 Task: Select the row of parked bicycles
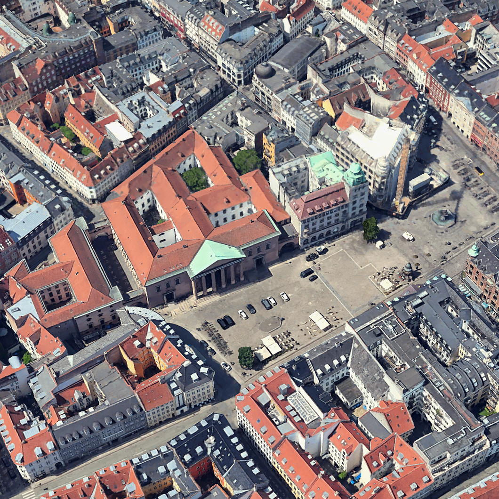point(216,337)
